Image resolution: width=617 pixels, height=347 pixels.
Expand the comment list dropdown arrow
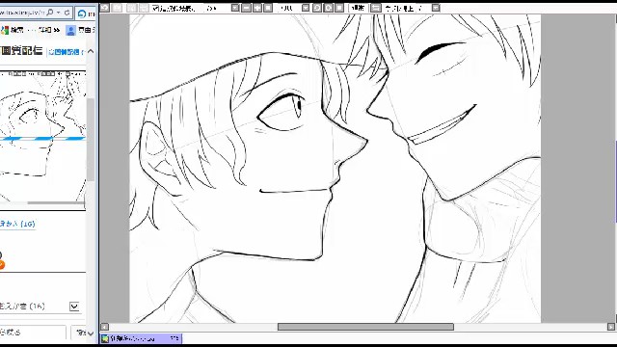click(74, 307)
